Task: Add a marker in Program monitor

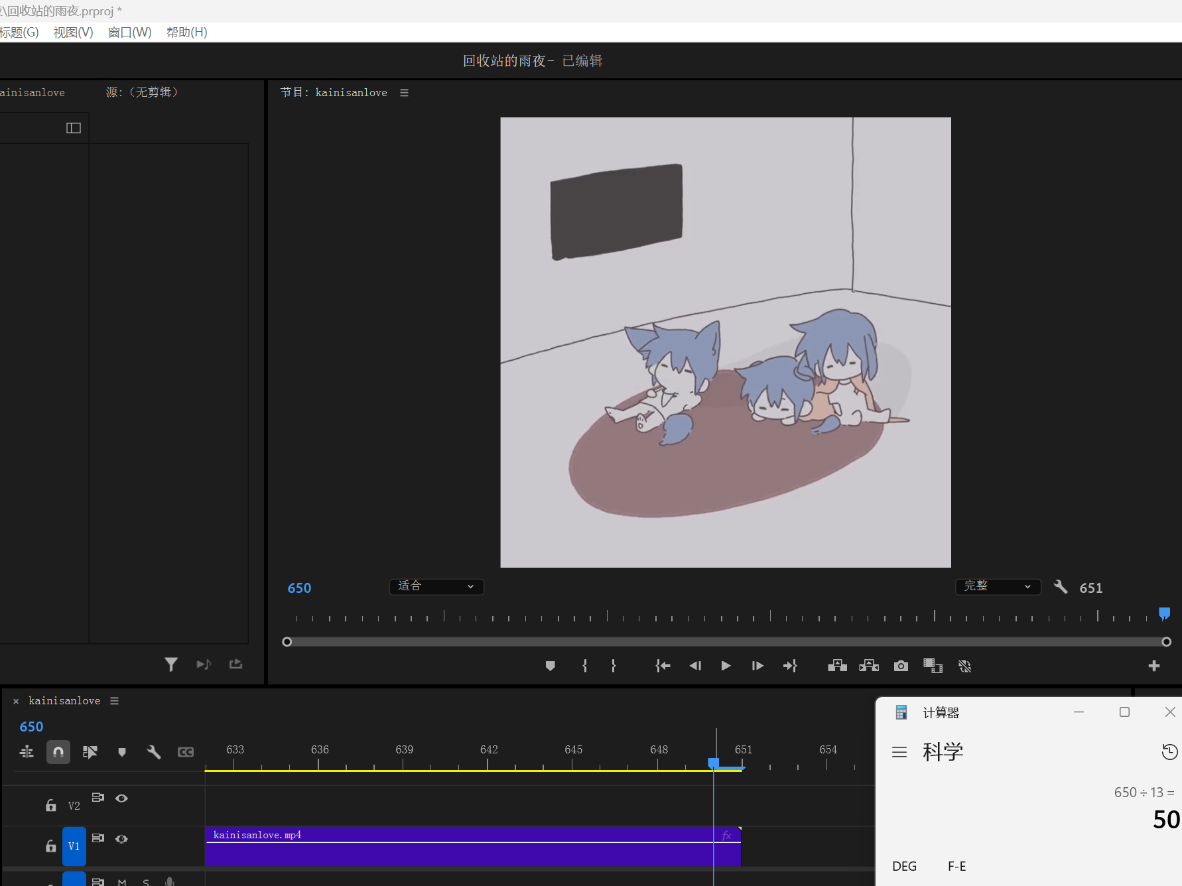Action: (x=550, y=666)
